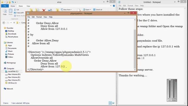Select CD Drive (I:) in navigation pane

(11, 83)
